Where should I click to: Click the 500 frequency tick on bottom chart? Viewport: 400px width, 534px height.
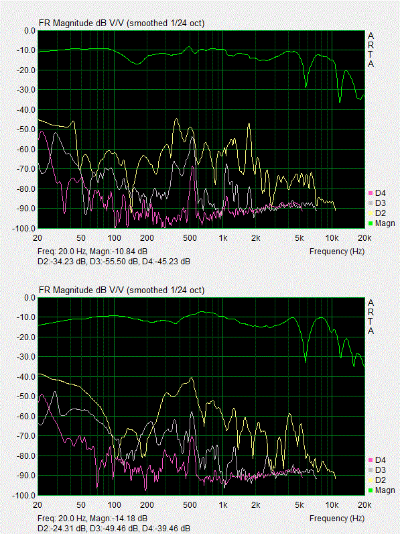(190, 504)
